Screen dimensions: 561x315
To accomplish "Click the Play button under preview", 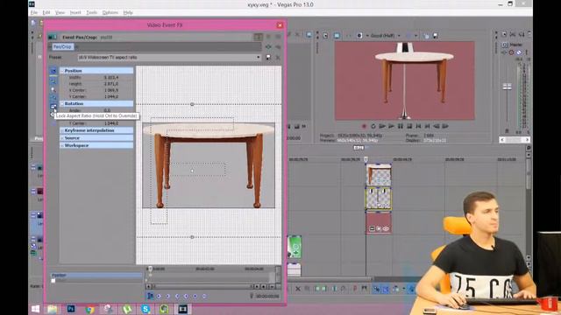I will click(x=391, y=126).
